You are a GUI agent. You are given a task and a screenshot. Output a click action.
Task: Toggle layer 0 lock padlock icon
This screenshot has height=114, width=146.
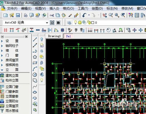click(89, 22)
